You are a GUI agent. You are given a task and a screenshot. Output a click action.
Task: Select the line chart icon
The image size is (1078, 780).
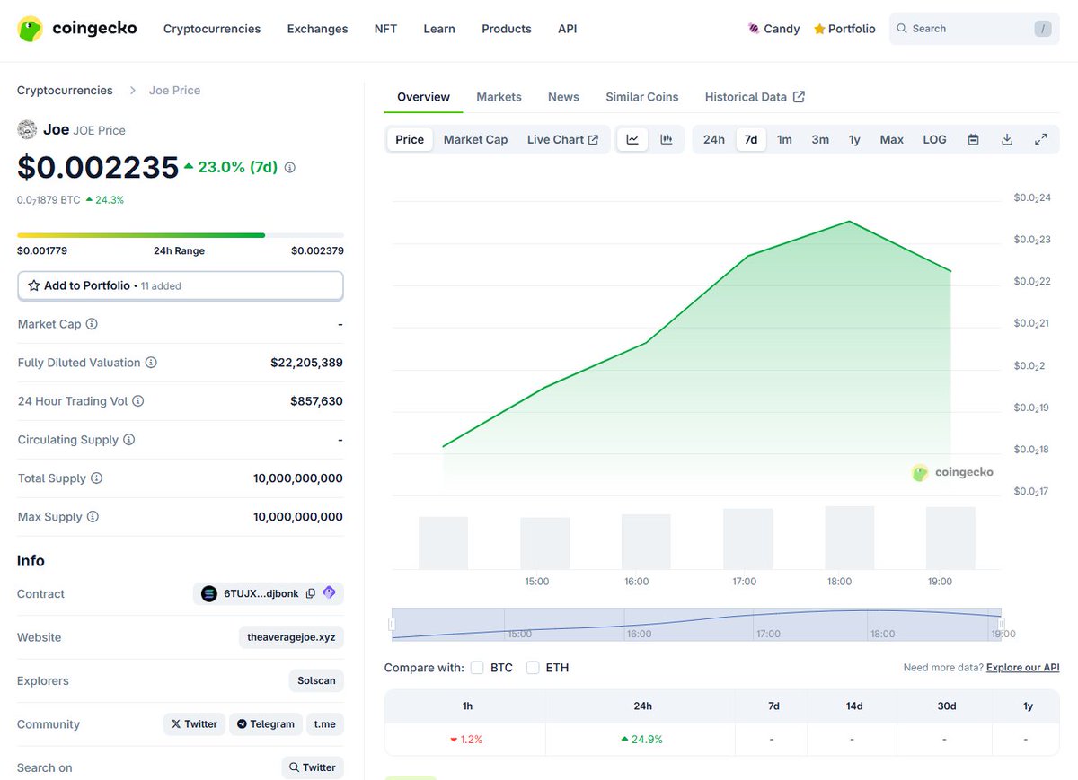click(x=632, y=139)
